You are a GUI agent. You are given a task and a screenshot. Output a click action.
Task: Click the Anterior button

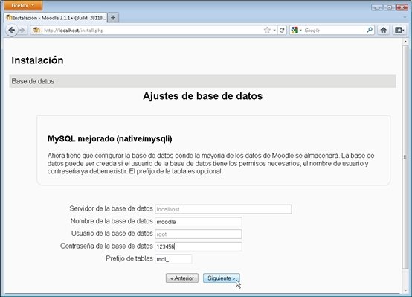(x=182, y=278)
